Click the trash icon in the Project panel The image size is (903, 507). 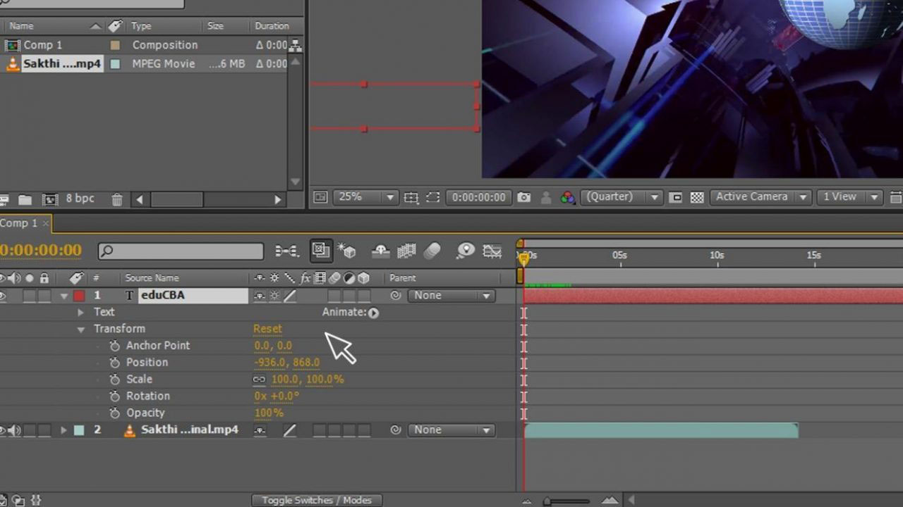click(x=116, y=199)
